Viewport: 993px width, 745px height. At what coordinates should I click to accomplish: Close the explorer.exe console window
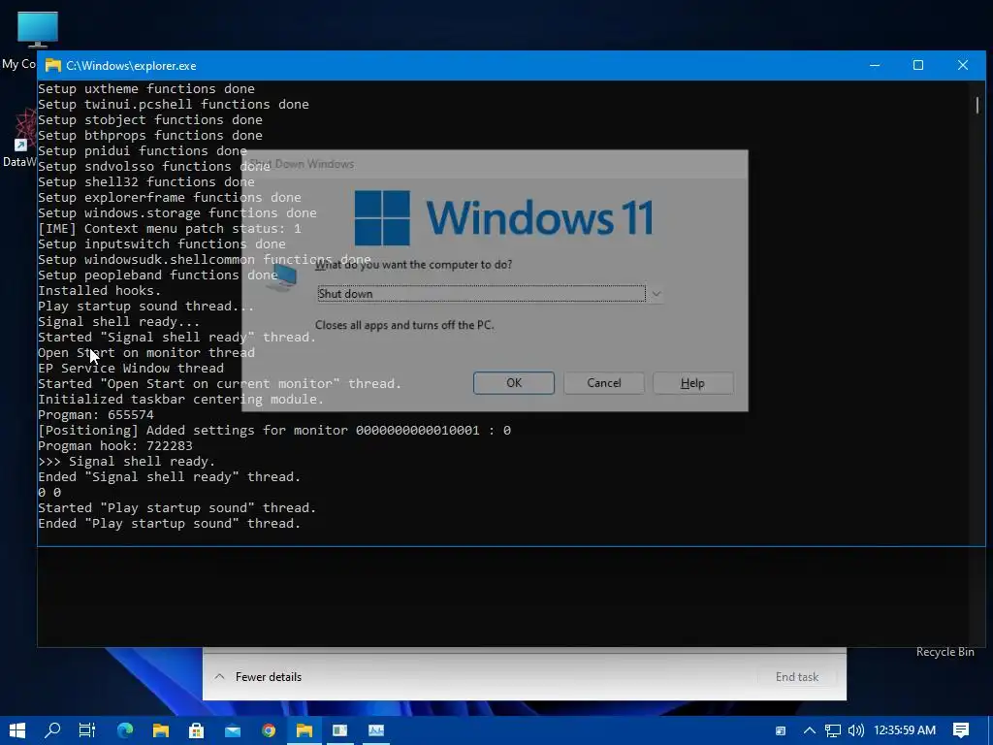point(963,65)
